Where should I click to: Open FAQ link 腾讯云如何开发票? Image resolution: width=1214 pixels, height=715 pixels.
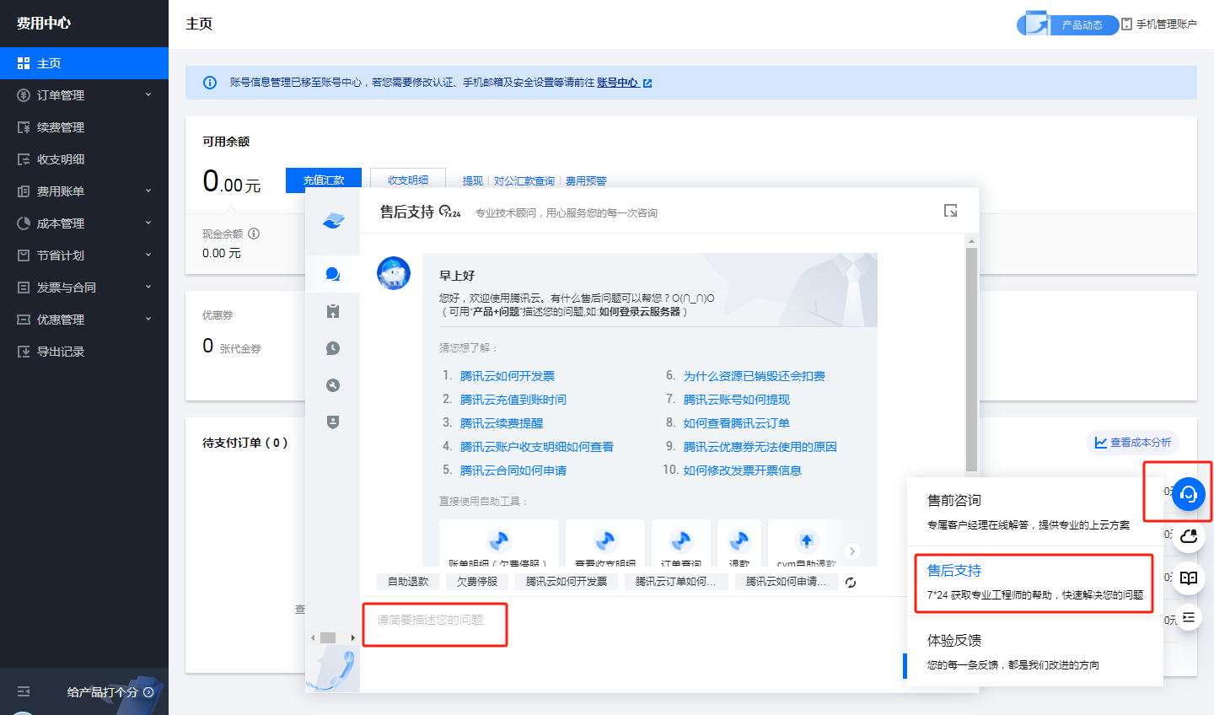[508, 376]
